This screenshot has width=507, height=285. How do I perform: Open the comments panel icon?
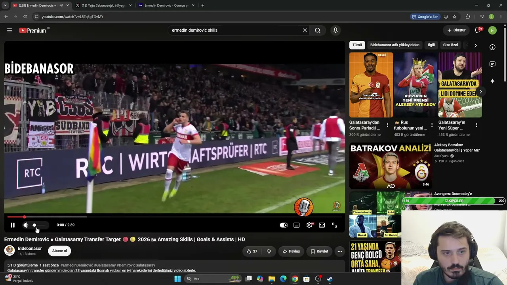(492, 64)
